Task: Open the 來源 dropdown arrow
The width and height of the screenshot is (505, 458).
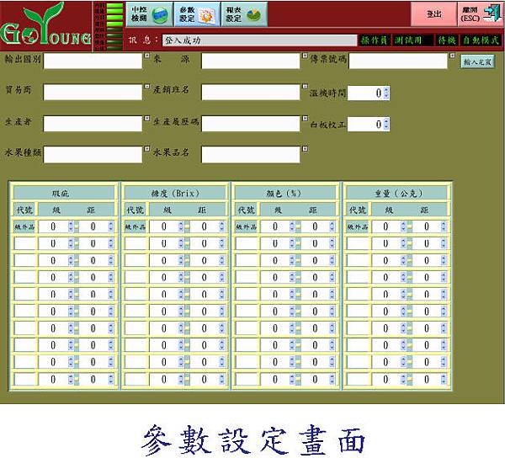Action: 305,56
